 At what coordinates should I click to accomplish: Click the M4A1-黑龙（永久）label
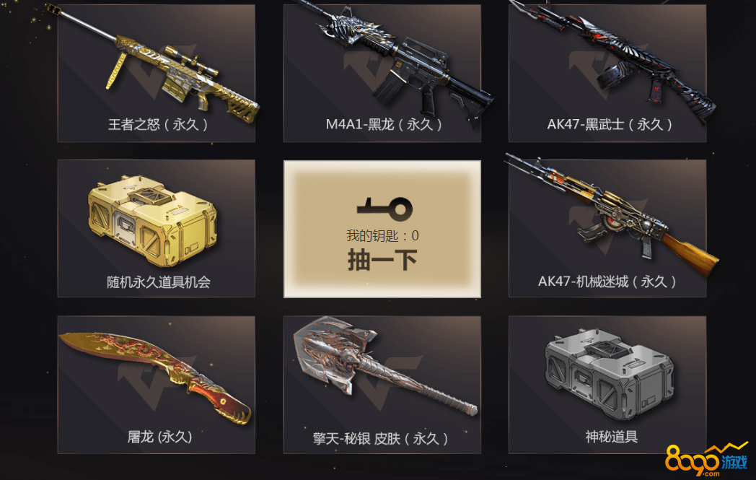[x=384, y=124]
